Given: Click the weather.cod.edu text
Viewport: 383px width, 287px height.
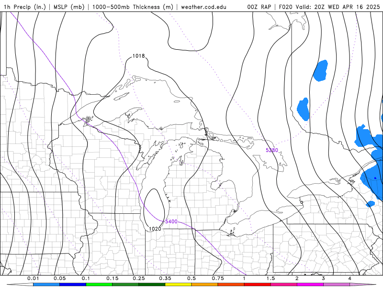Looking at the screenshot, I should [x=204, y=7].
